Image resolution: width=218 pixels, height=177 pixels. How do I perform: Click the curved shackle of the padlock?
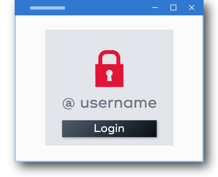109,57
